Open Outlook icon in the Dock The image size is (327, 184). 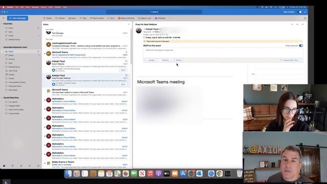pyautogui.click(x=199, y=174)
